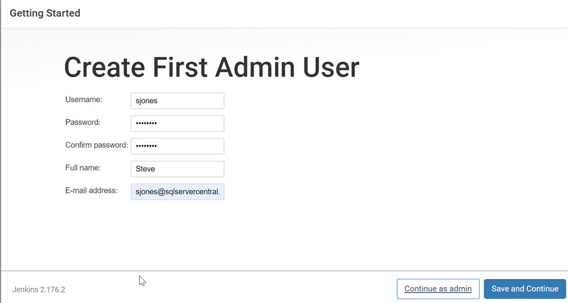The image size is (568, 303).
Task: Select the Confirm password input field
Action: [177, 146]
